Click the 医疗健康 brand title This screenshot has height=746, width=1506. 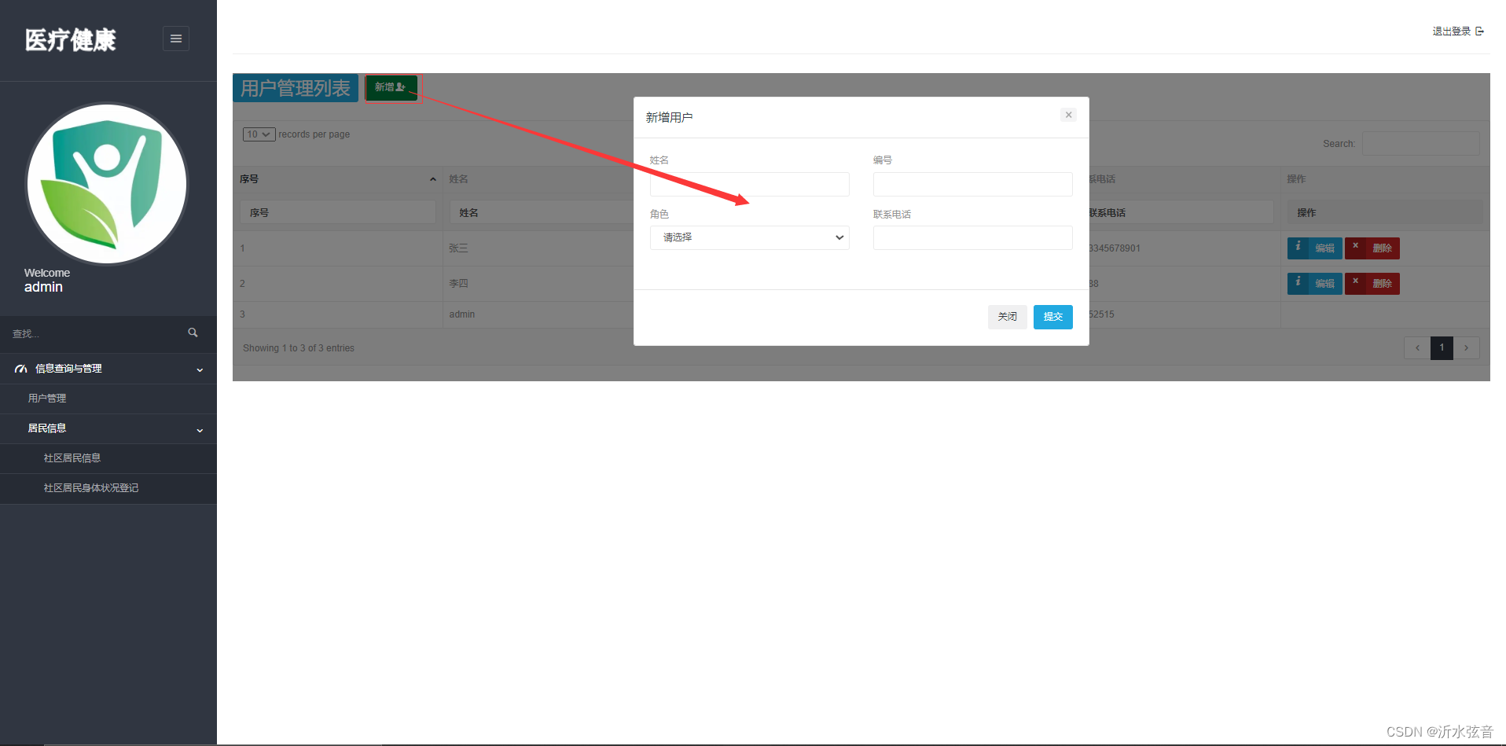point(71,40)
